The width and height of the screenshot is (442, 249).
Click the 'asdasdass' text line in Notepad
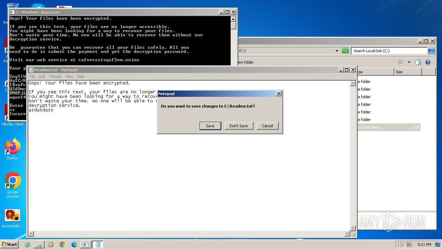pos(41,110)
